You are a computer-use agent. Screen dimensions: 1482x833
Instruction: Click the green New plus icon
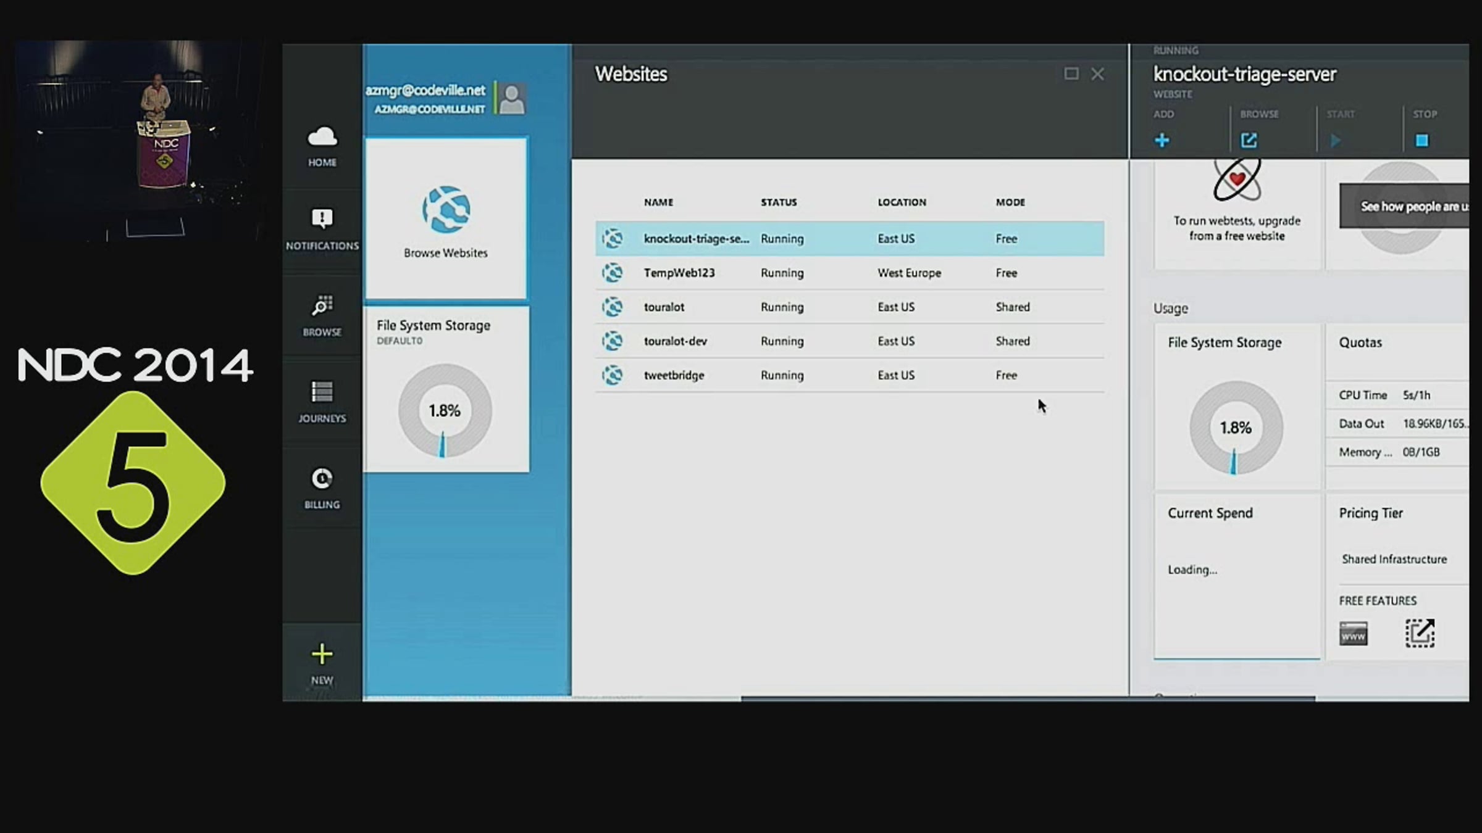322,654
